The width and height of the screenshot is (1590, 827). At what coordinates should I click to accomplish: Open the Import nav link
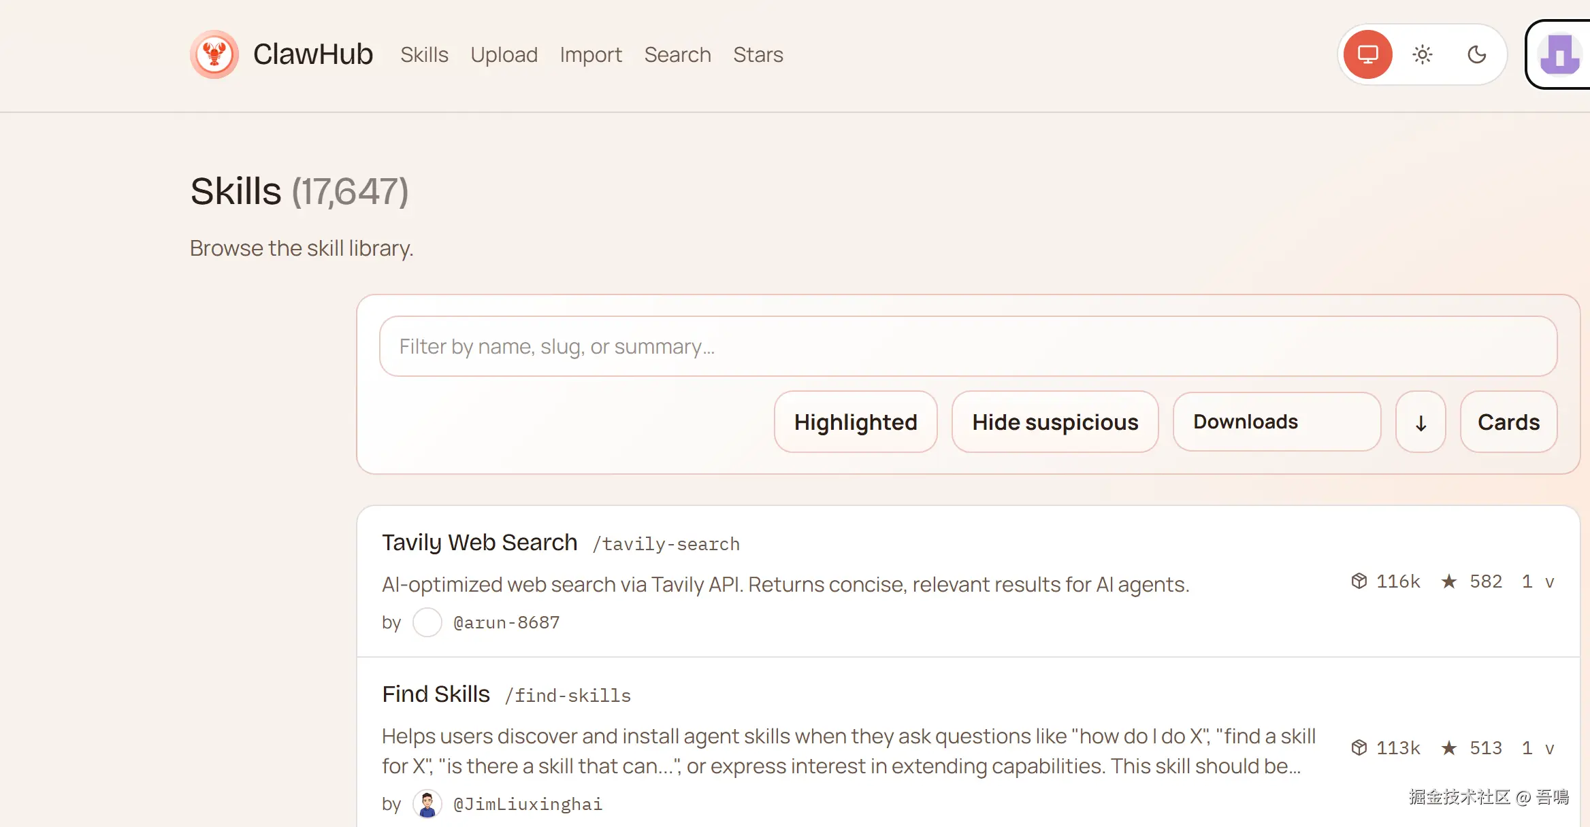591,54
